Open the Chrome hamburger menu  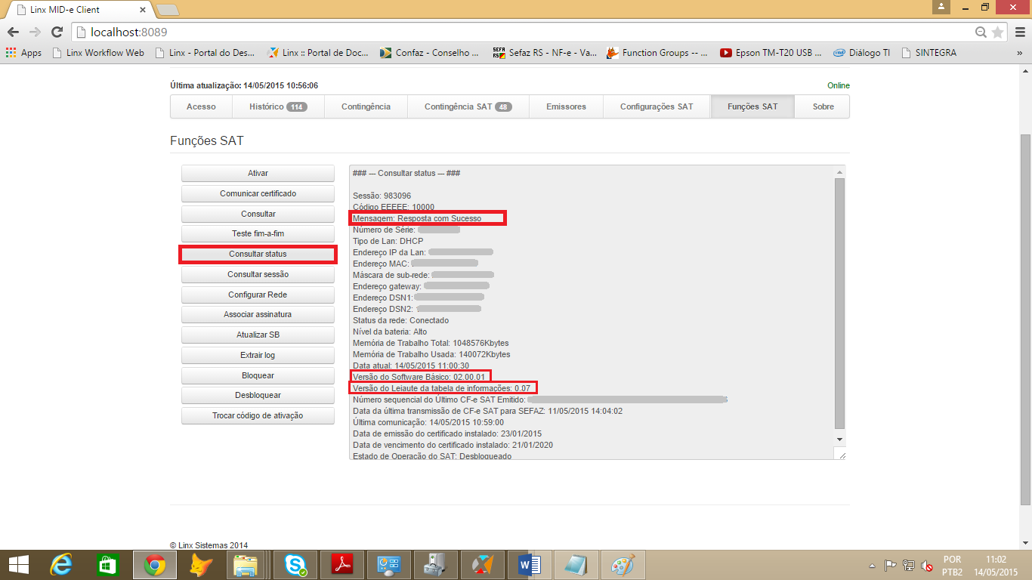coord(1018,32)
